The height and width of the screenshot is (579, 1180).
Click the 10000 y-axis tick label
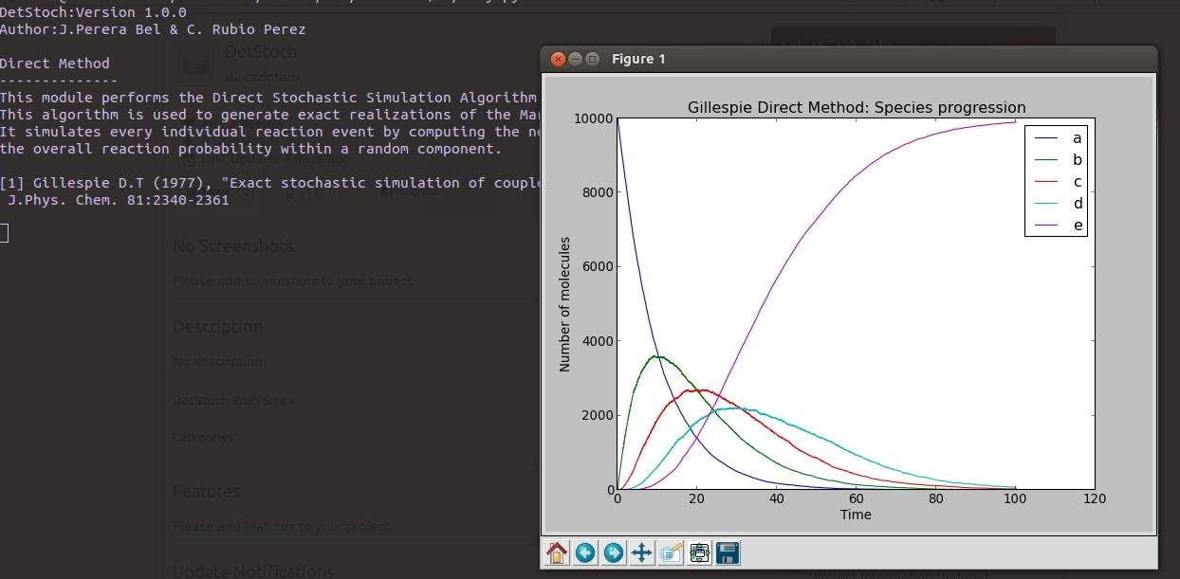pyautogui.click(x=593, y=118)
